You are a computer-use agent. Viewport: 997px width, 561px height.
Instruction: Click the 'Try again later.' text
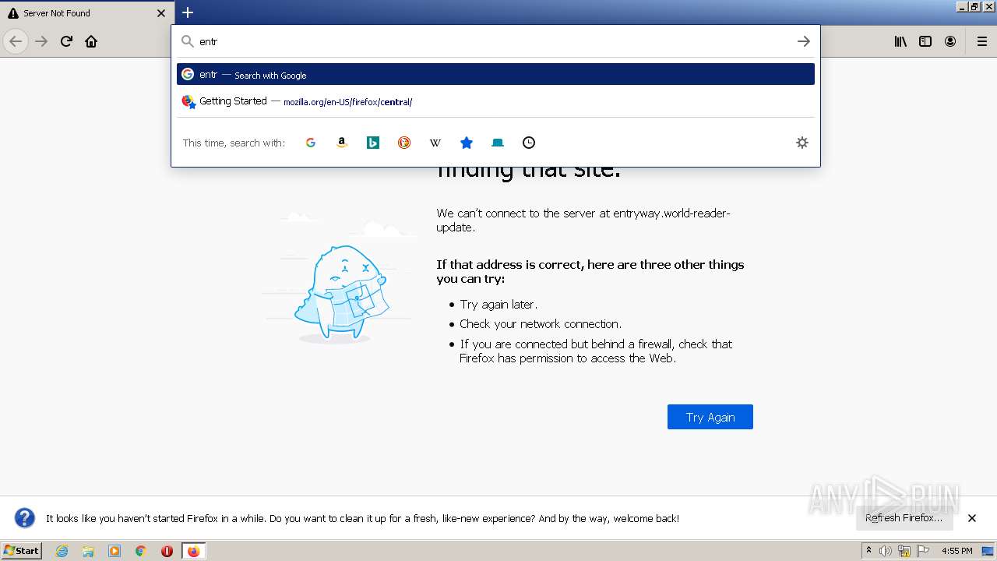(x=498, y=305)
